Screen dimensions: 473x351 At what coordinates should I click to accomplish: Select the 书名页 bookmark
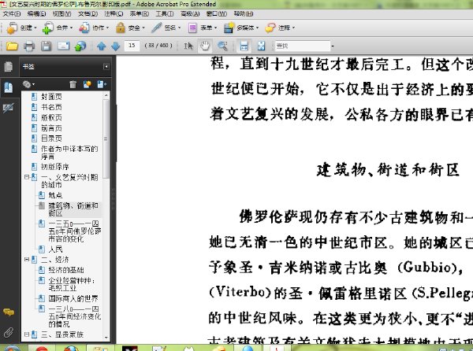pos(51,107)
